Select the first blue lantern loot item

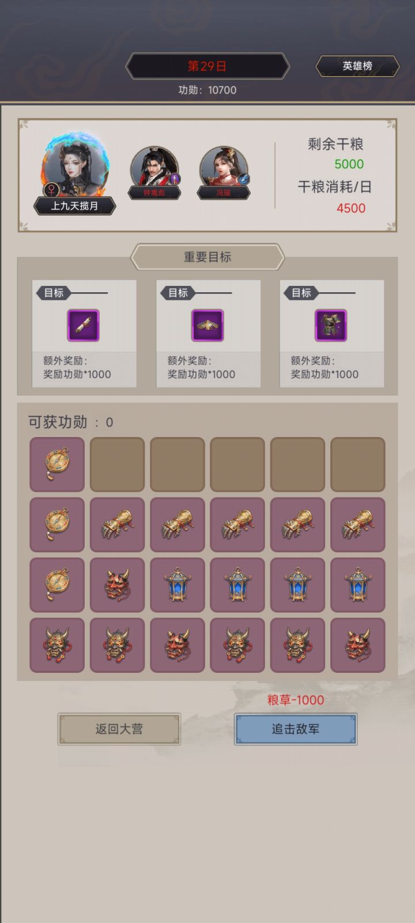177,585
